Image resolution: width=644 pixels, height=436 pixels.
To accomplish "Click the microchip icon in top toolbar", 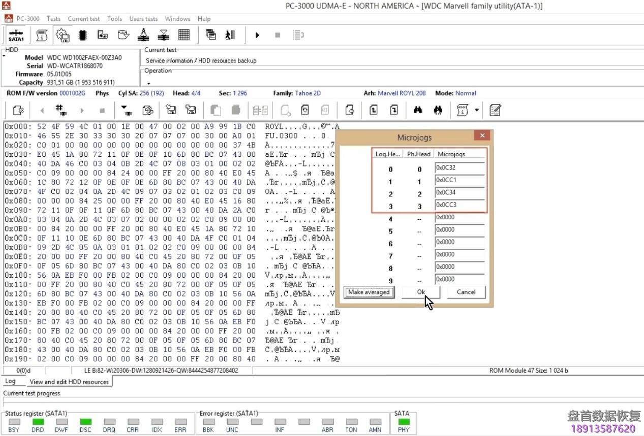I will (x=83, y=35).
